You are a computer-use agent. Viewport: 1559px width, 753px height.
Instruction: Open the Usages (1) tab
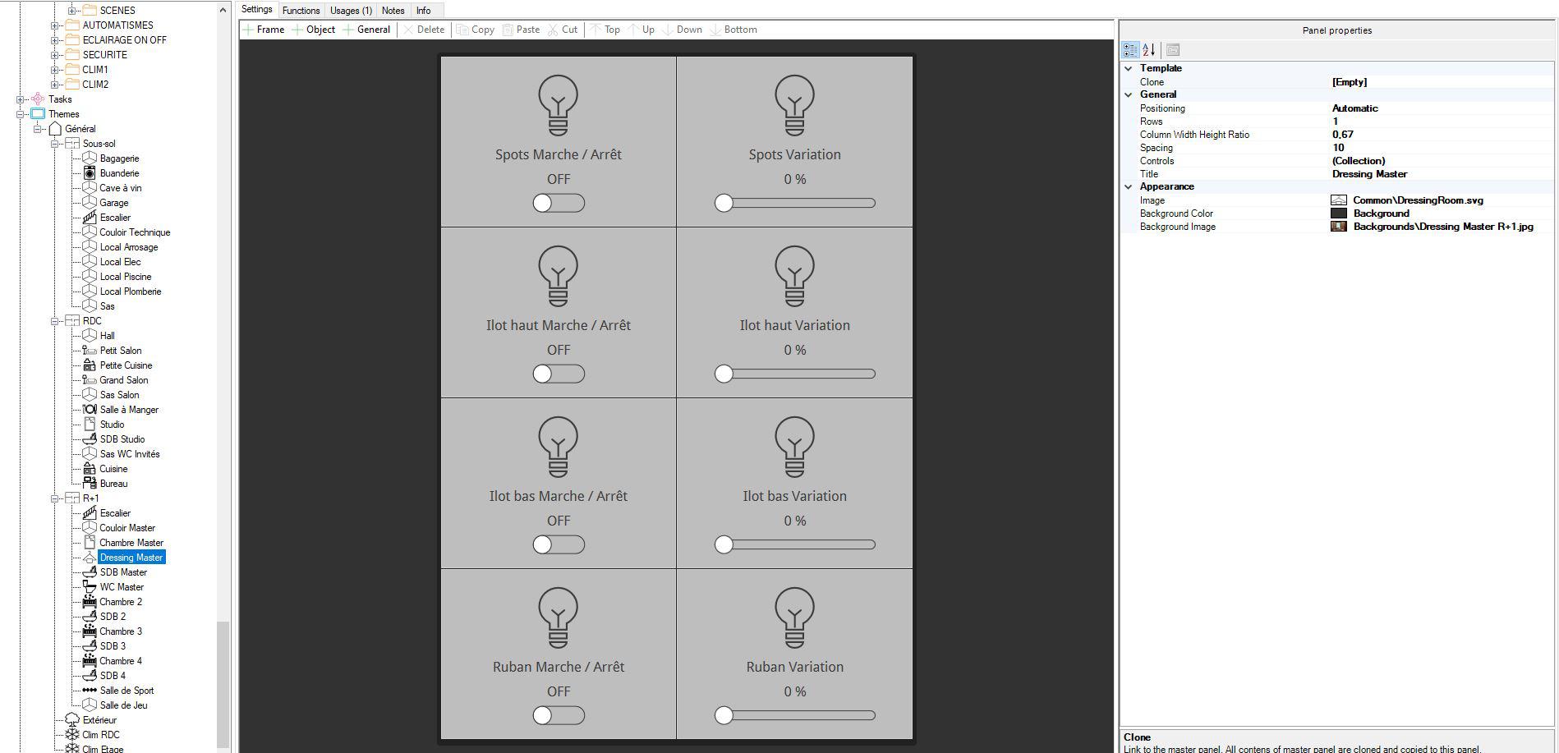coord(351,11)
